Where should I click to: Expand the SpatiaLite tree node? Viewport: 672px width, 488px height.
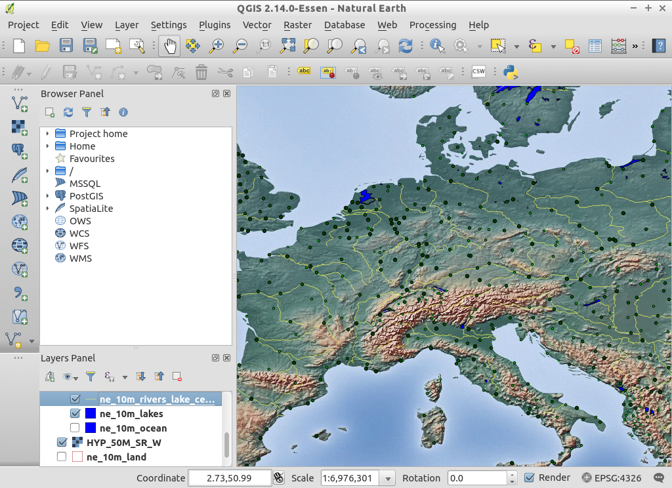(x=47, y=208)
